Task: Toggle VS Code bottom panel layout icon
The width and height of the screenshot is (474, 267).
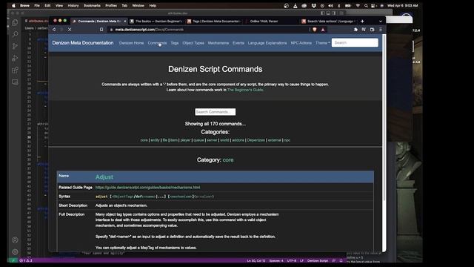Action: coord(328,13)
